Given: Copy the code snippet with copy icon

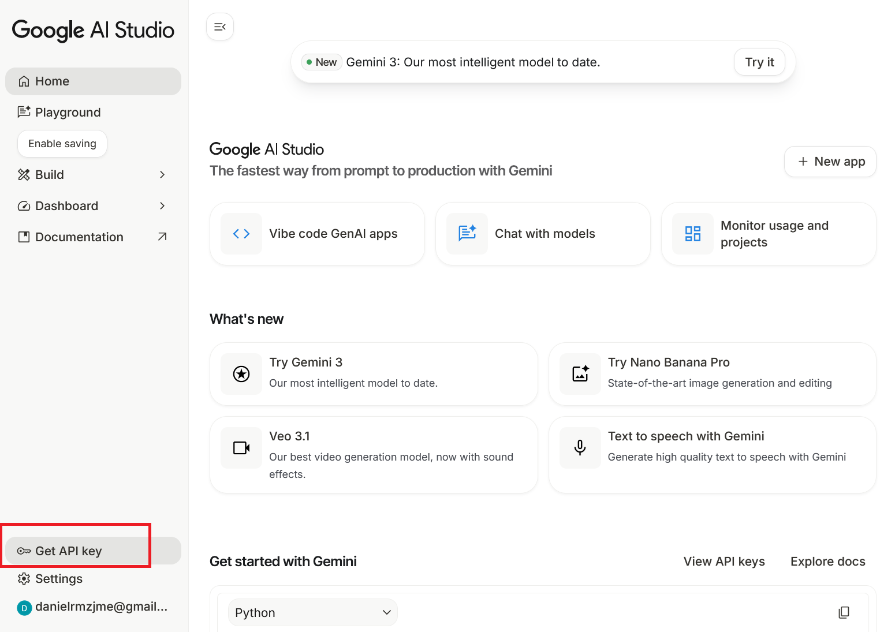Looking at the screenshot, I should tap(844, 612).
